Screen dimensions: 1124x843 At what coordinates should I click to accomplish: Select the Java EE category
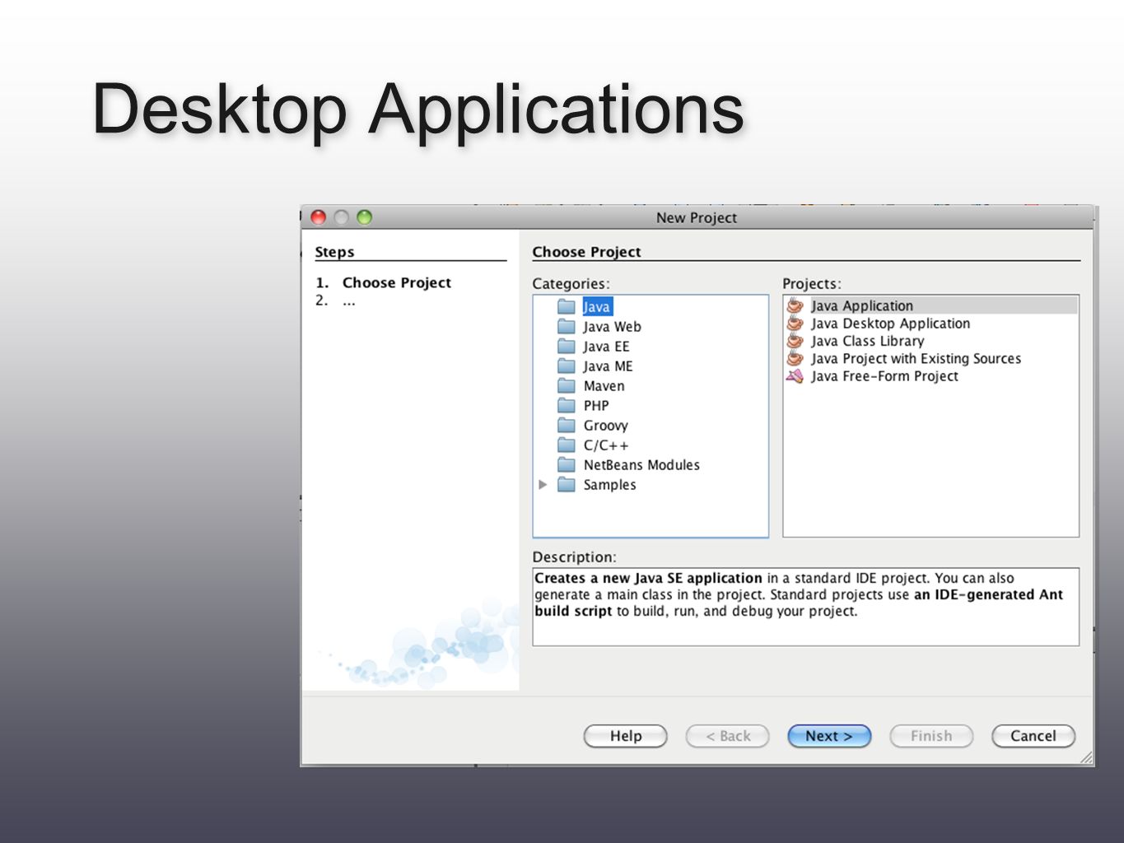tap(606, 346)
